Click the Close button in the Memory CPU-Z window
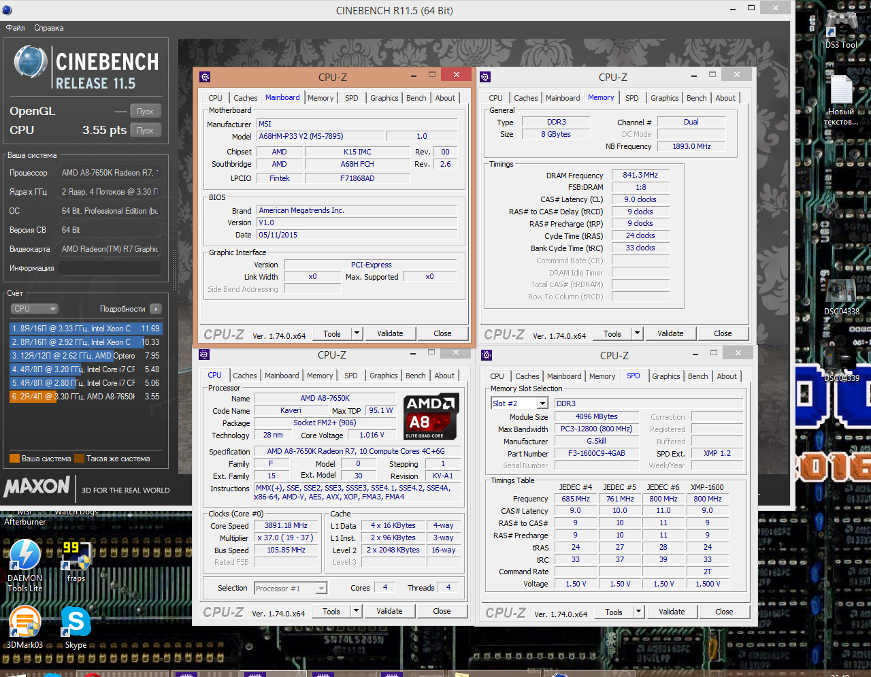 tap(723, 333)
